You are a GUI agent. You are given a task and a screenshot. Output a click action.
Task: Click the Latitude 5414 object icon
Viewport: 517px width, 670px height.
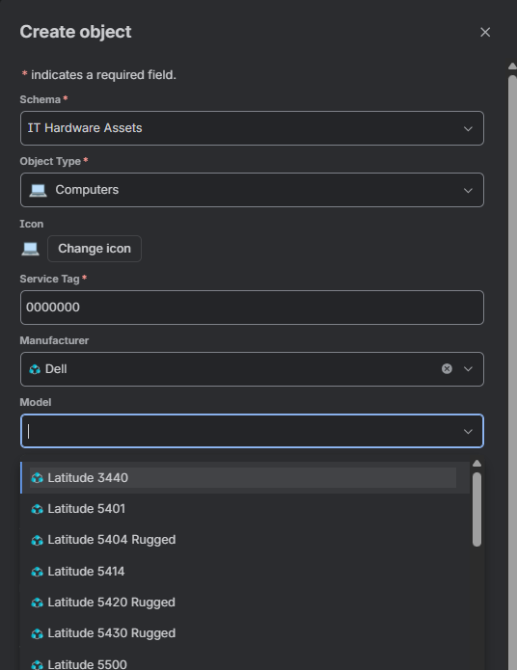38,572
